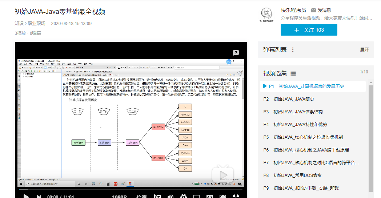
Task: Play P8 初始JAVA_常用DOS命令
Action: (313, 175)
